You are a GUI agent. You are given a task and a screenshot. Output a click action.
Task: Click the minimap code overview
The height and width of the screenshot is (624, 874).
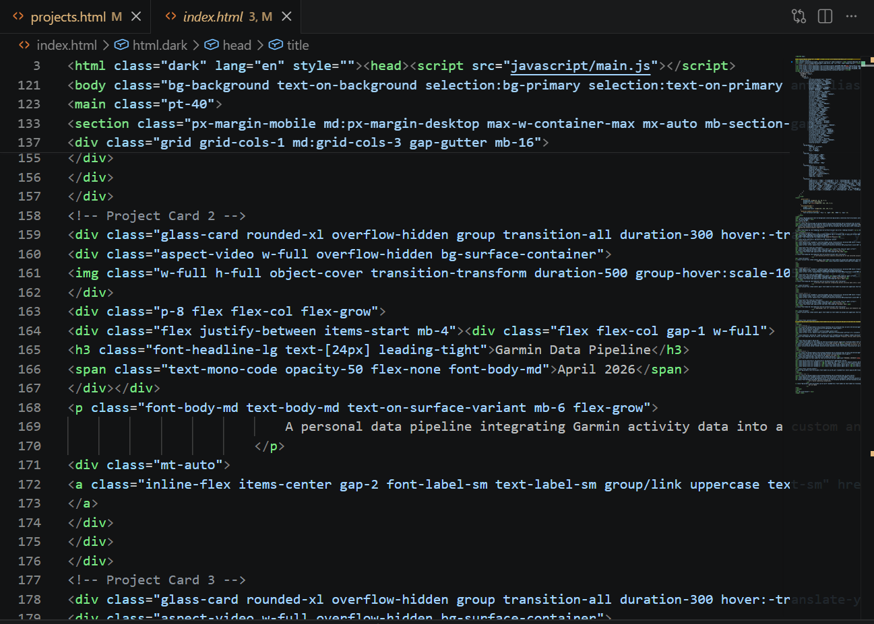point(827,225)
